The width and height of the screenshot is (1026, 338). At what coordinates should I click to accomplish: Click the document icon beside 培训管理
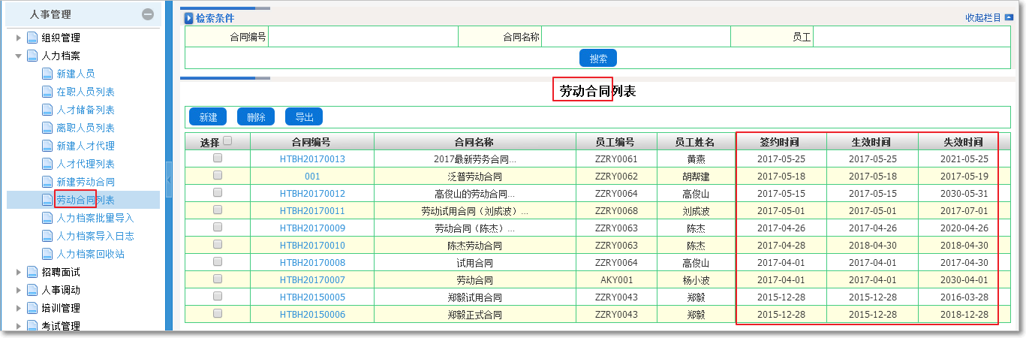32,308
